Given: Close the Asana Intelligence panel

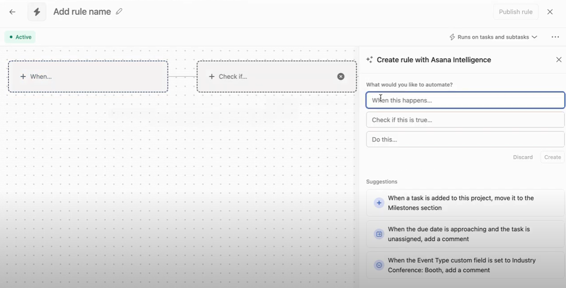Looking at the screenshot, I should pyautogui.click(x=559, y=60).
